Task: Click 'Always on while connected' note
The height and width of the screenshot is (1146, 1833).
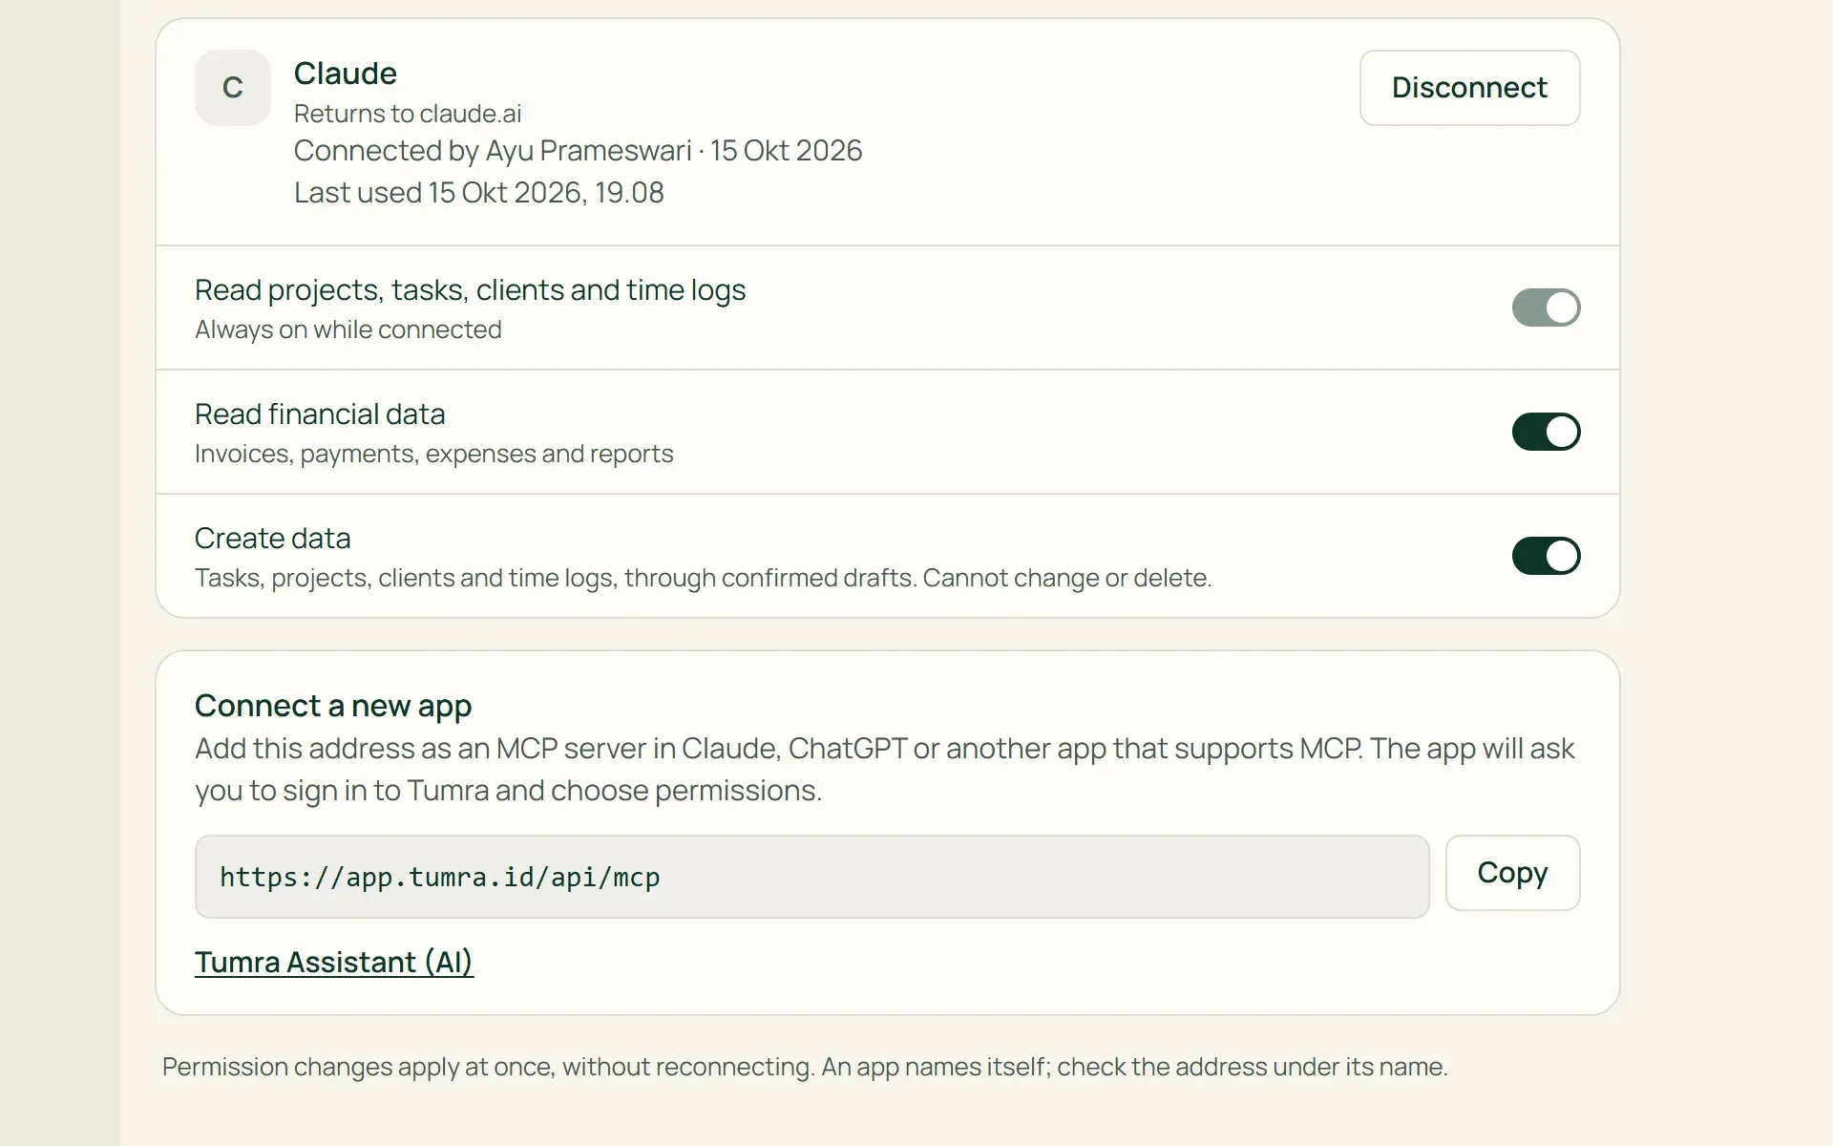Action: (x=348, y=329)
